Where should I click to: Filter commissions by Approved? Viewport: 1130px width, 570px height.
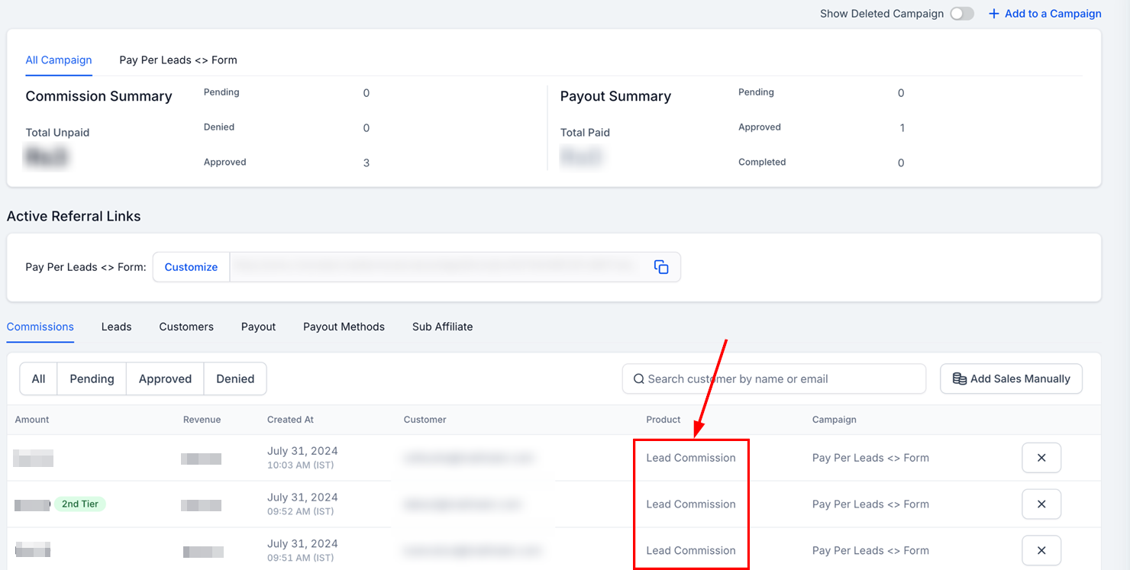165,379
